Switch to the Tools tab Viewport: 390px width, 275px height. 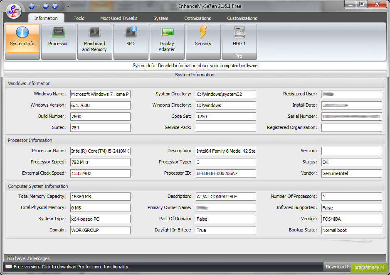click(x=79, y=18)
